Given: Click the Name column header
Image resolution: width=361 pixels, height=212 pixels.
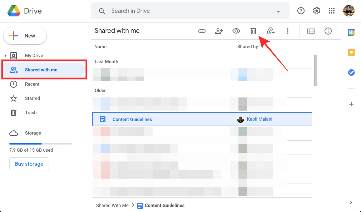Looking at the screenshot, I should click(x=100, y=47).
